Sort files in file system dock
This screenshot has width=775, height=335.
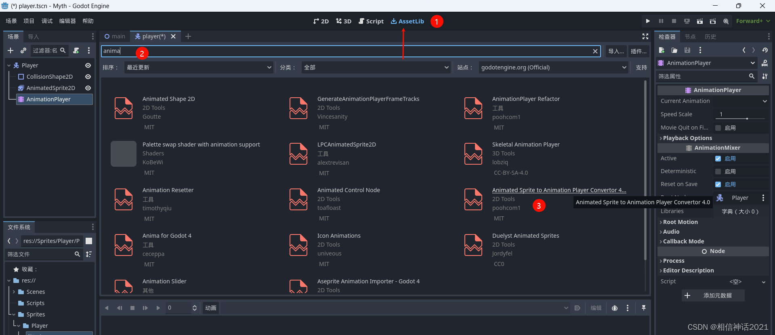tap(89, 254)
